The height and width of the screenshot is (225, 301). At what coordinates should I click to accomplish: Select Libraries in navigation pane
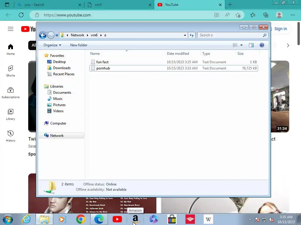click(57, 86)
